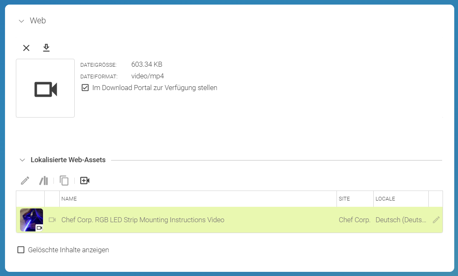Open the video camera placeholder preview
This screenshot has width=458, height=276.
point(45,88)
